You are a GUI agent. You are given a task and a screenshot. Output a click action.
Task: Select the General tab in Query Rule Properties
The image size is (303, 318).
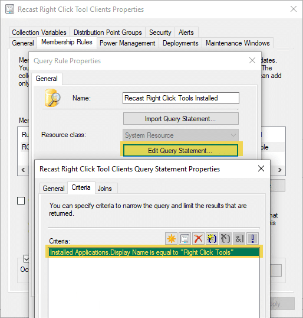click(47, 79)
